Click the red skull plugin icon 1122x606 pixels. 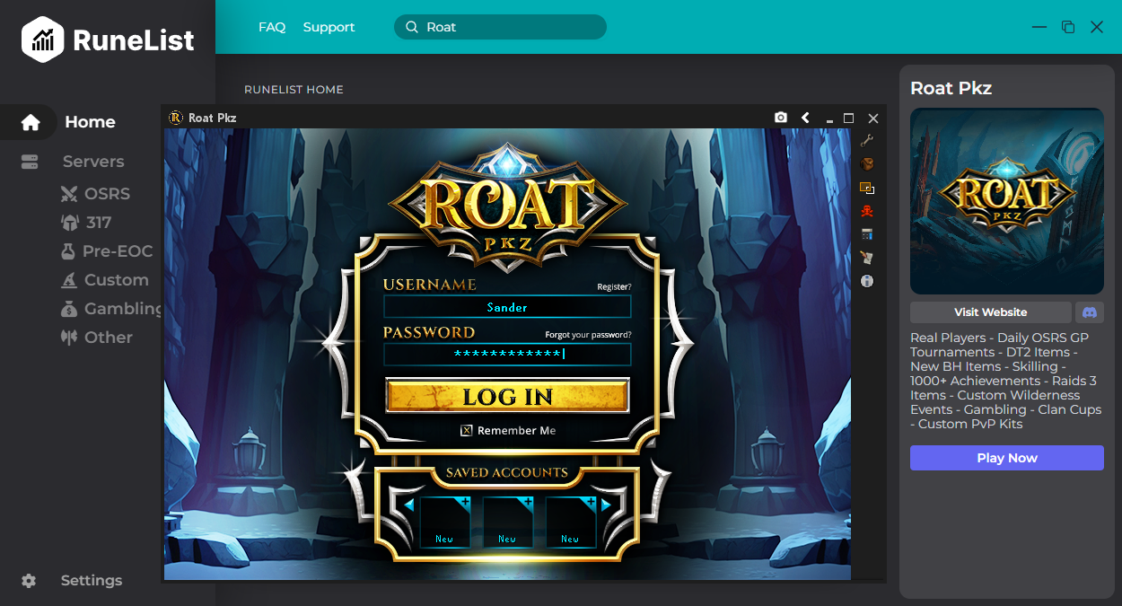[x=867, y=212]
